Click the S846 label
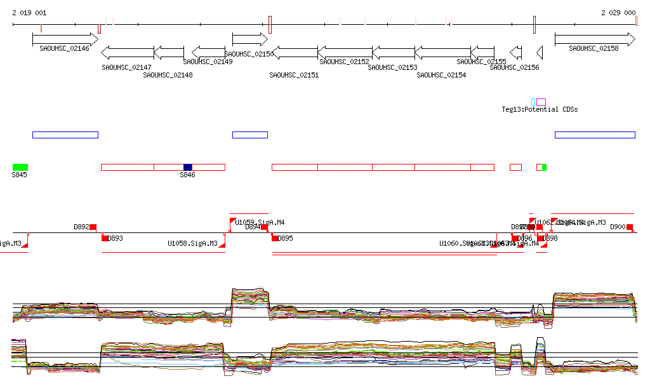650x388 pixels. (x=187, y=175)
